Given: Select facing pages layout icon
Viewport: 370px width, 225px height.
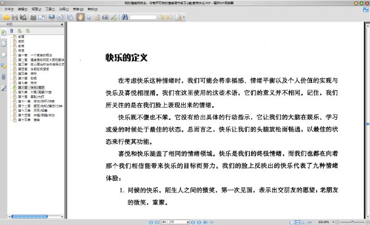Looking at the screenshot, I should tap(303, 222).
